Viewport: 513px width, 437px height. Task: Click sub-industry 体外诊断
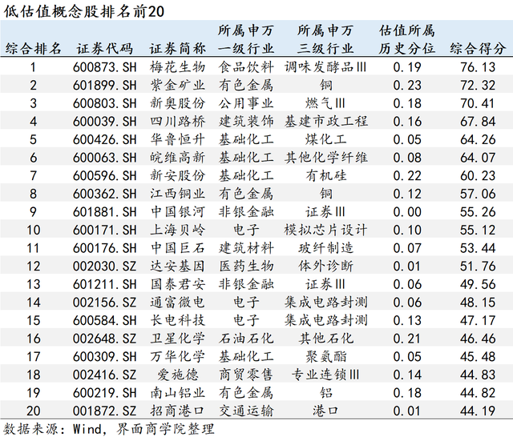pos(326,267)
